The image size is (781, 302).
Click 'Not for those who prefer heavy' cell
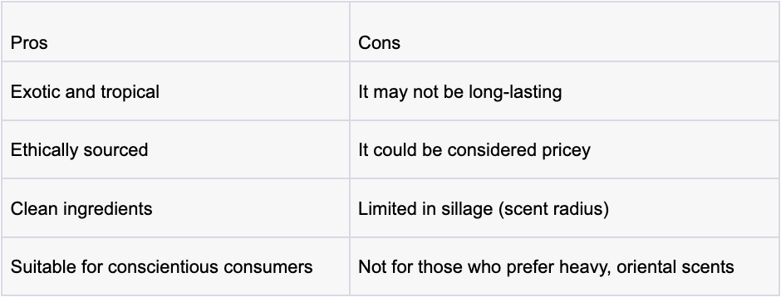[x=564, y=266]
